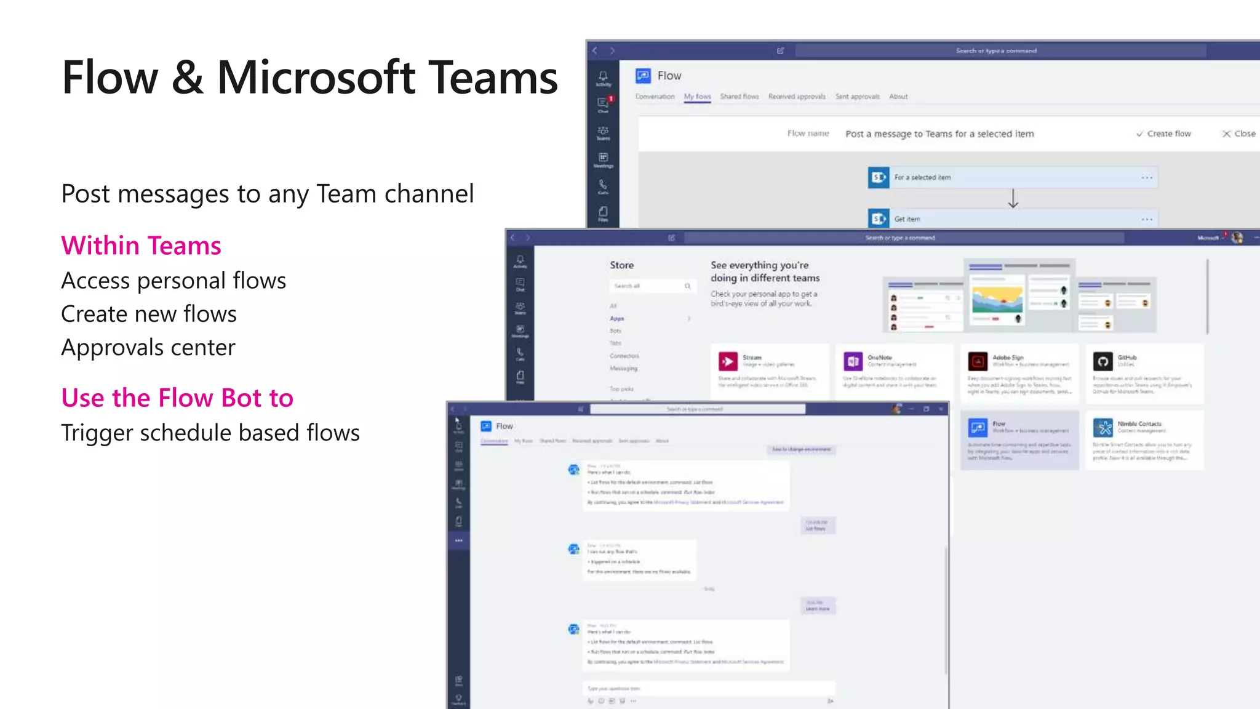Open Chat with the red badge in the top window
The height and width of the screenshot is (709, 1260).
tap(603, 105)
